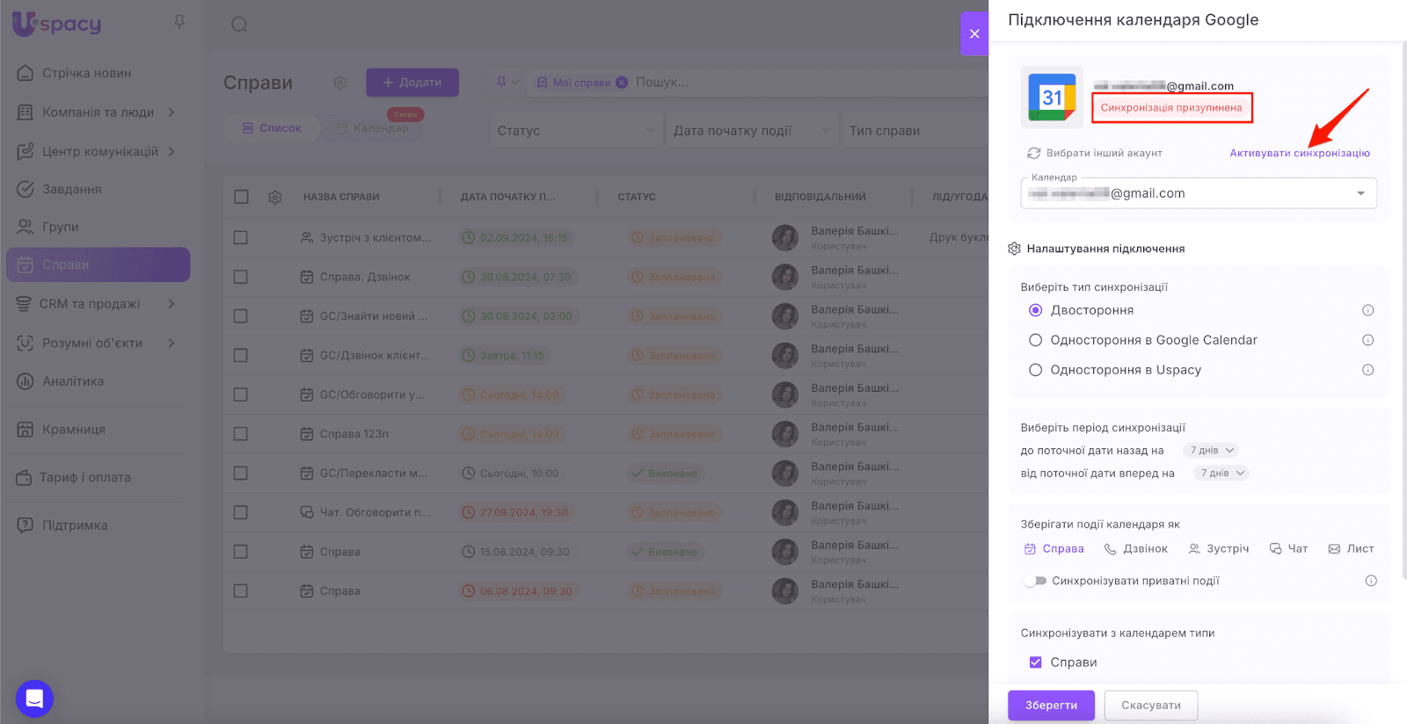
Task: Click the Зберегти button
Action: [x=1051, y=706]
